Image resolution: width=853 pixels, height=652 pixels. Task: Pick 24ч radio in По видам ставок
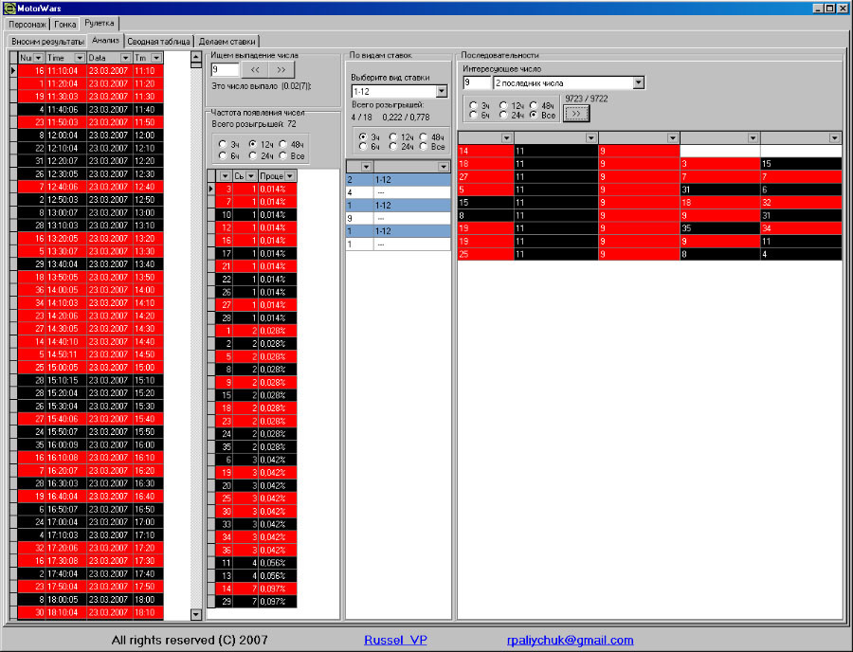[x=392, y=147]
